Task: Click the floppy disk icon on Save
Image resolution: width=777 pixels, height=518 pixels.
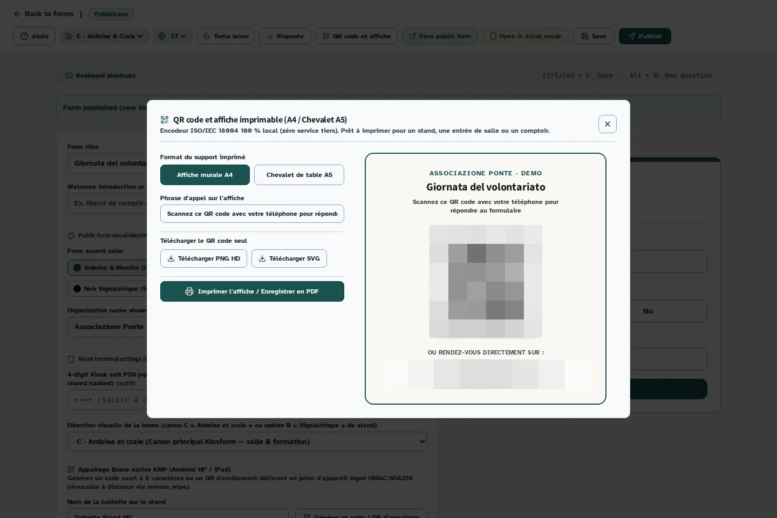Action: click(x=585, y=36)
